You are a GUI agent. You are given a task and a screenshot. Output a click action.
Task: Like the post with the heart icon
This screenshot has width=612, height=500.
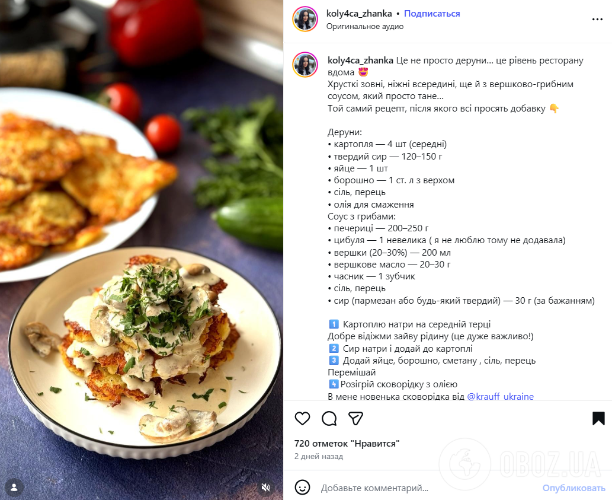[x=302, y=418]
